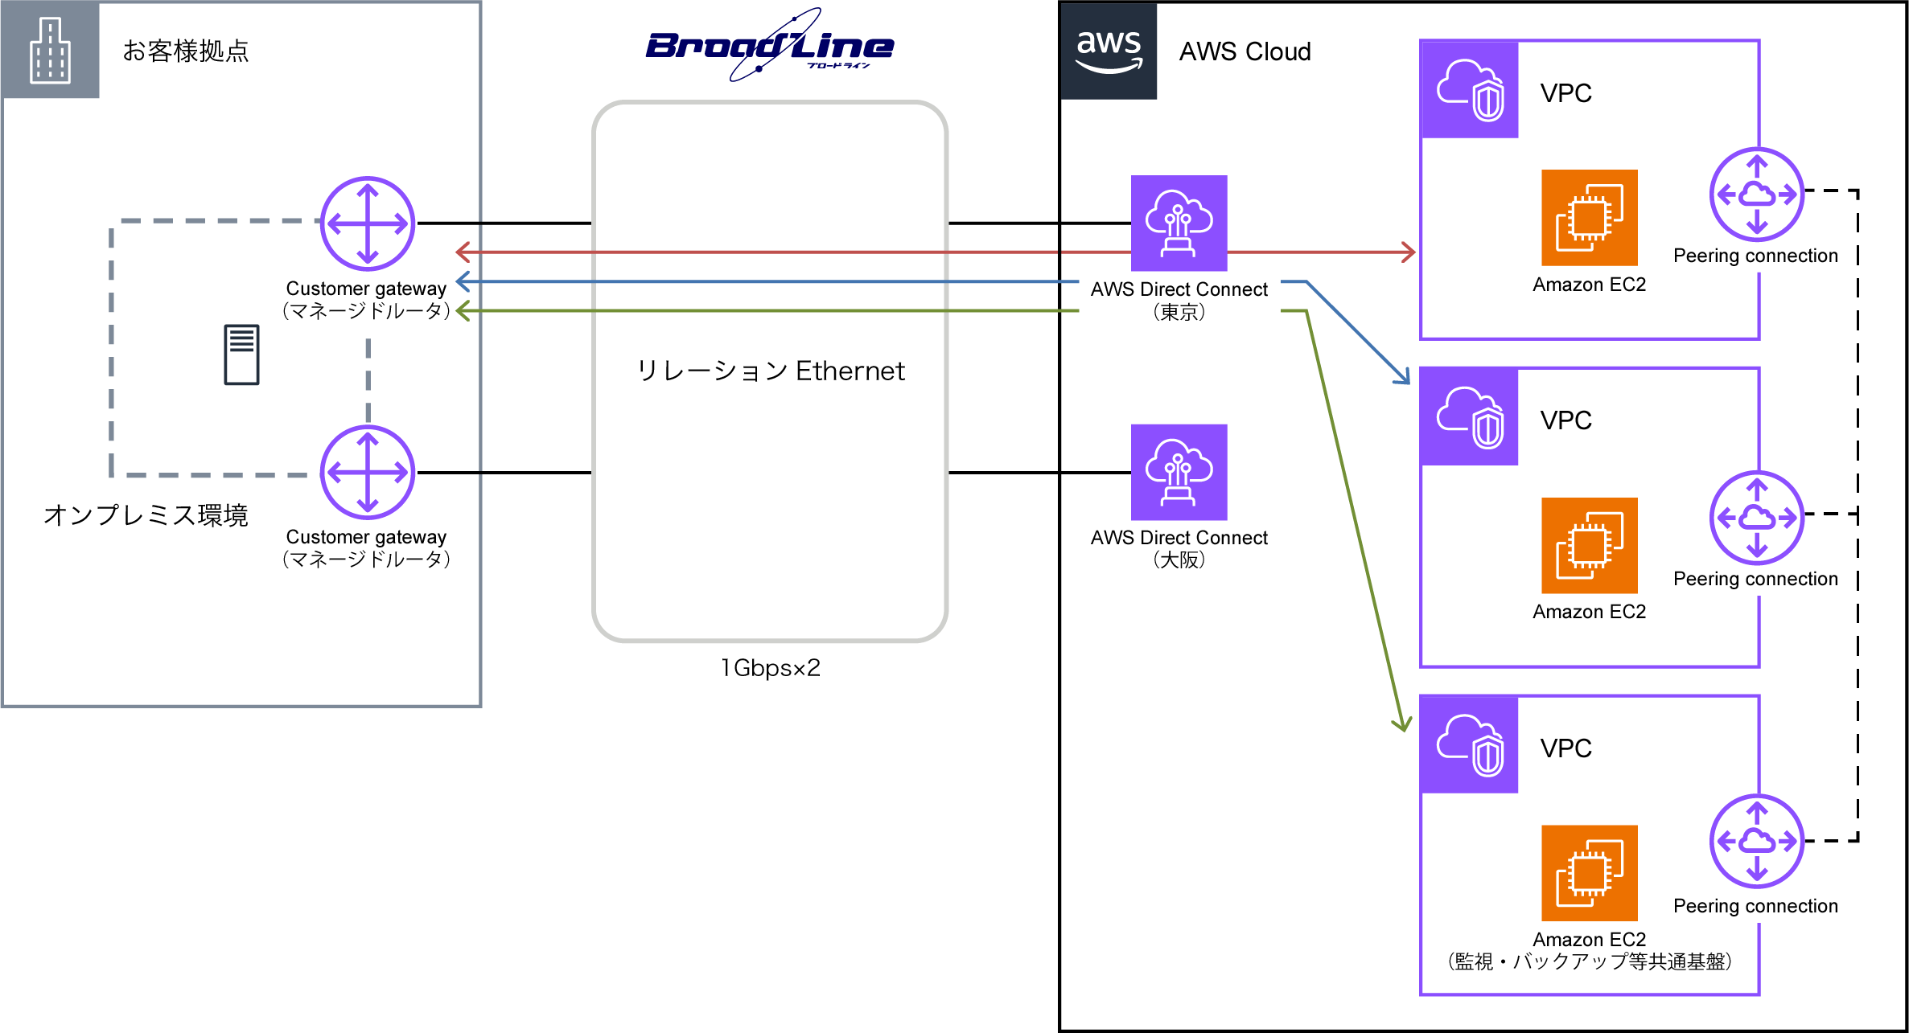This screenshot has height=1033, width=1909.
Task: Click the BroadLine logo
Action: click(x=770, y=46)
